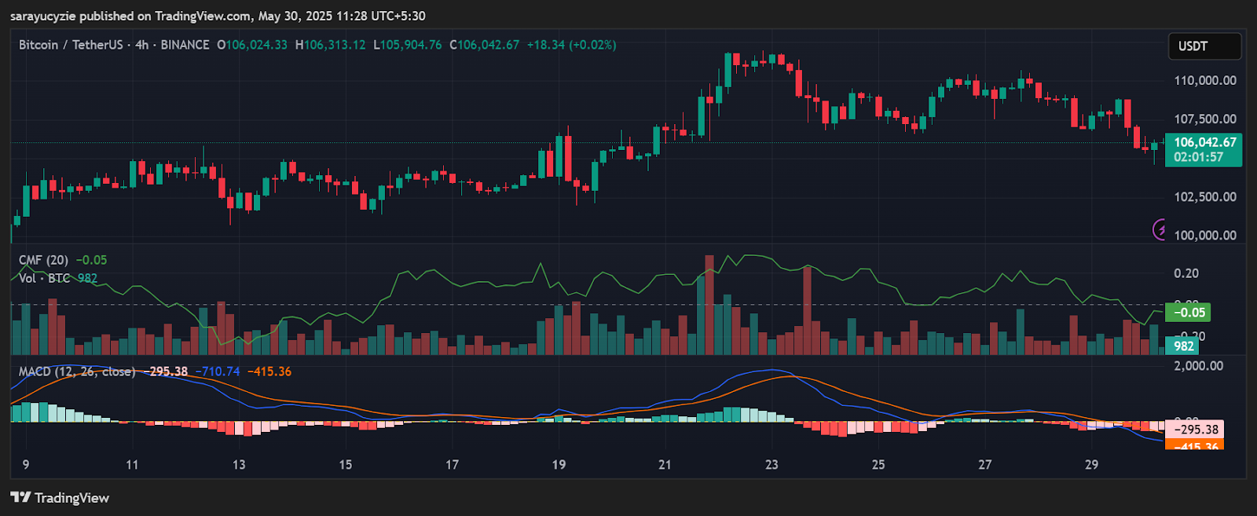The image size is (1257, 516).
Task: Click the TradingView wordmark text
Action: pyautogui.click(x=71, y=497)
